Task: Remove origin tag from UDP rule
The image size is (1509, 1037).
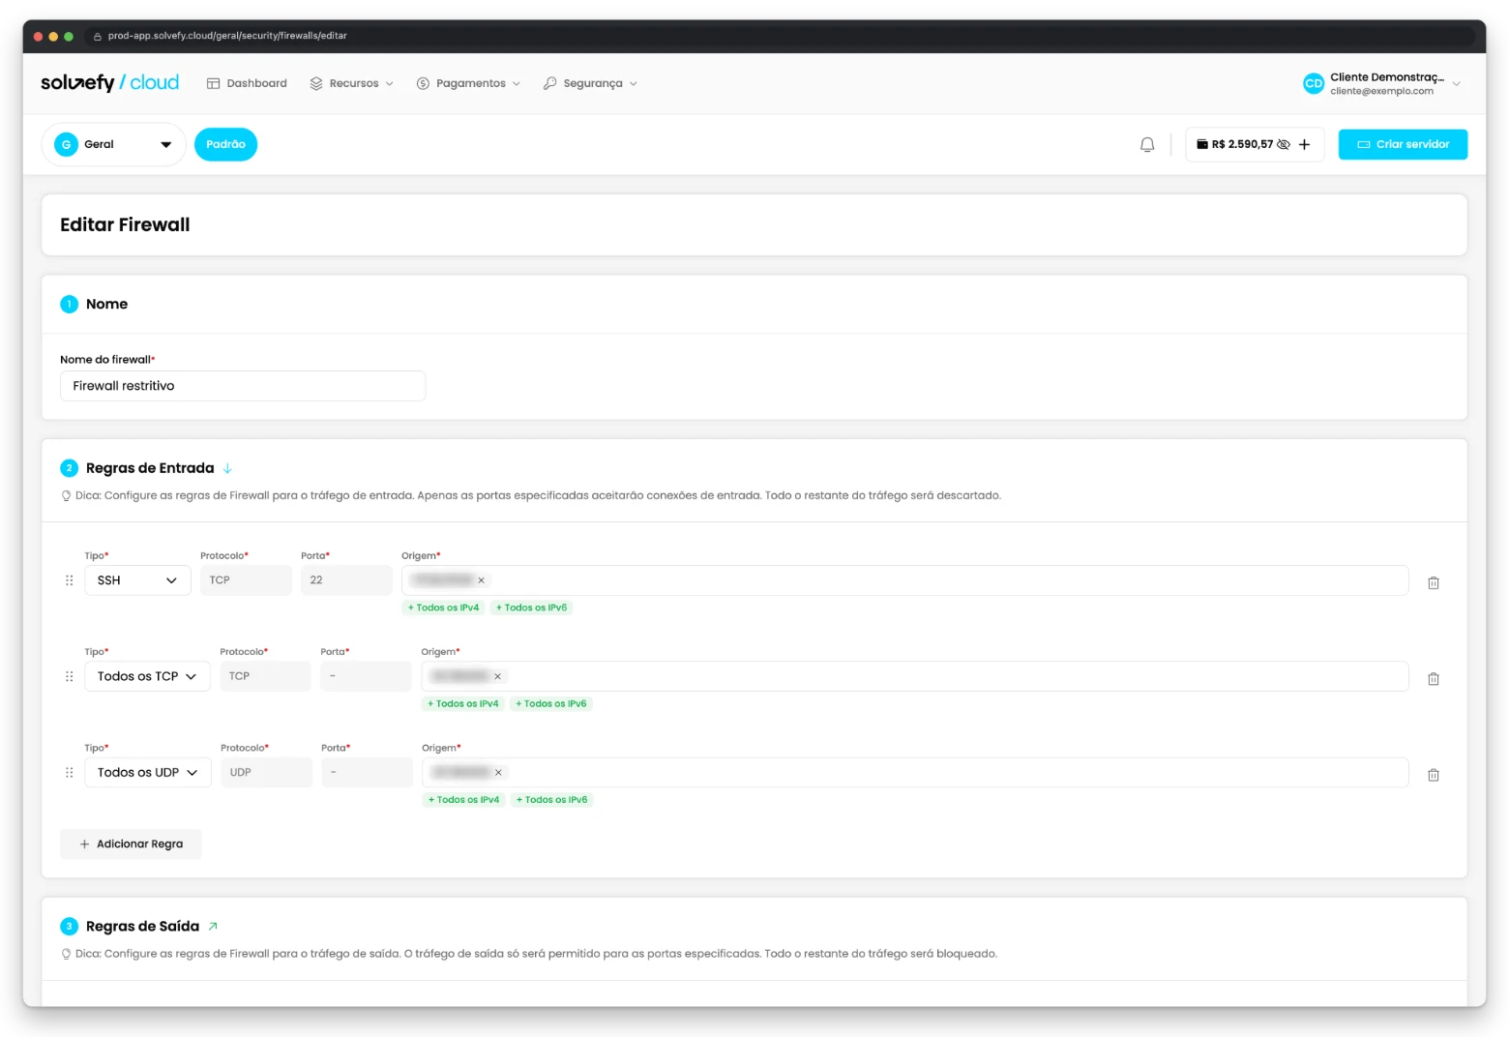Action: (x=498, y=772)
